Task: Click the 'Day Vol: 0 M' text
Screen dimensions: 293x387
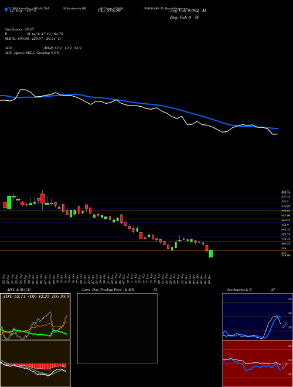Action: click(184, 18)
